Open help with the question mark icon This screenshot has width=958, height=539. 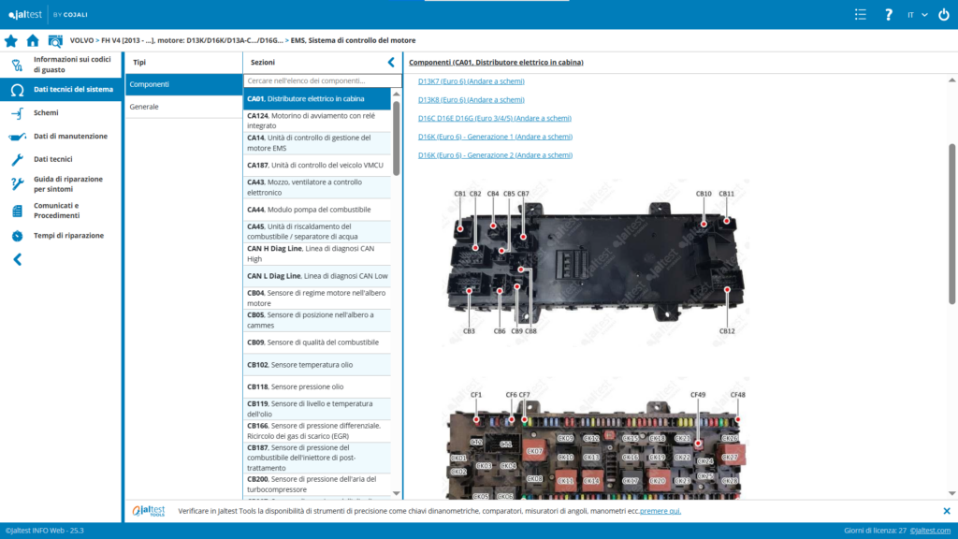[888, 14]
